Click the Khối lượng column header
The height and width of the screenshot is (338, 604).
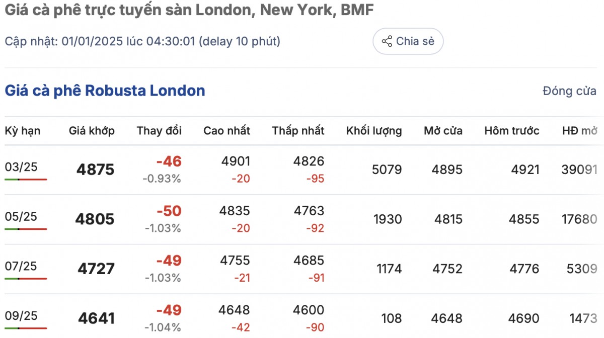[374, 131]
